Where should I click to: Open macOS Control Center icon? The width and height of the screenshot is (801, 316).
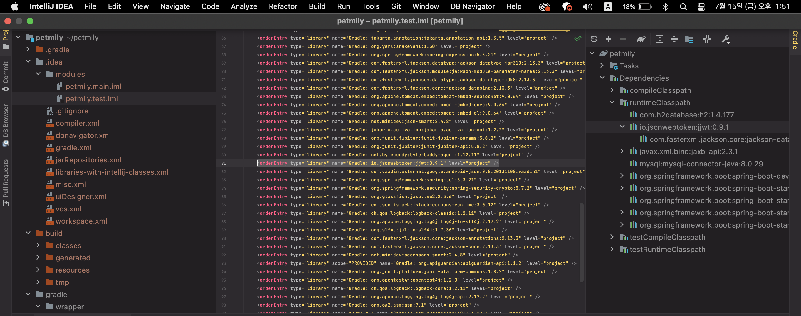[x=701, y=6]
